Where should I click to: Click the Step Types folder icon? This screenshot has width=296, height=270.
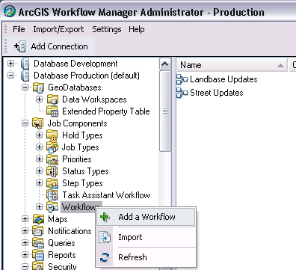pyautogui.click(x=52, y=183)
